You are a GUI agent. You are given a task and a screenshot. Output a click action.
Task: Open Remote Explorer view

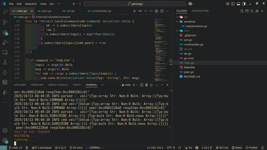point(5,52)
